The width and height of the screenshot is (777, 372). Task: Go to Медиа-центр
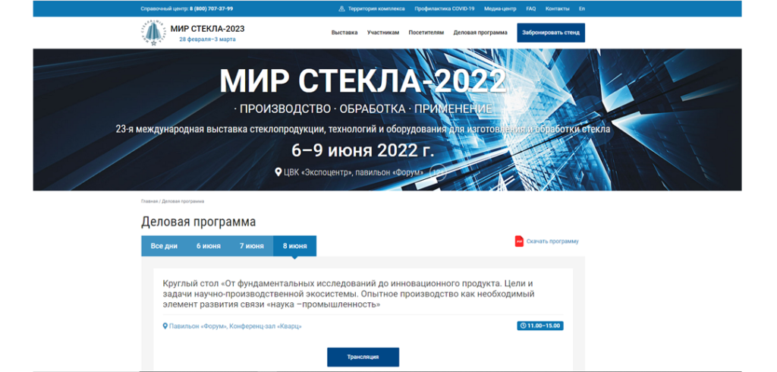(501, 9)
